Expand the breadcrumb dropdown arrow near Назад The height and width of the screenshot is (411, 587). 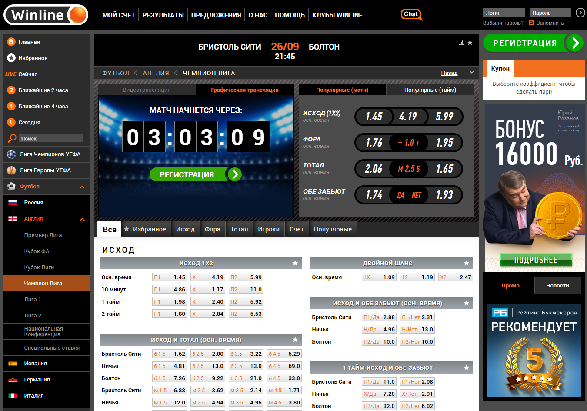pyautogui.click(x=472, y=72)
